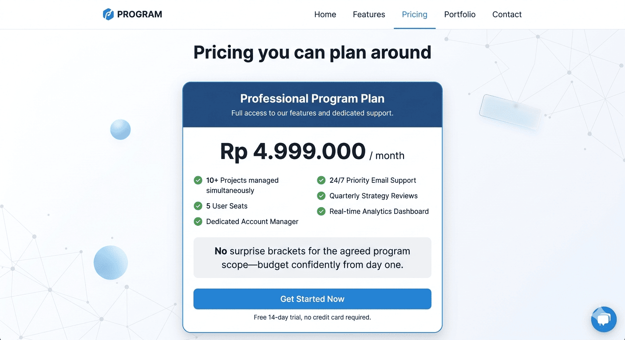This screenshot has height=340, width=625.
Task: Click checkmark beside 10+ Projects managed
Action: (198, 180)
